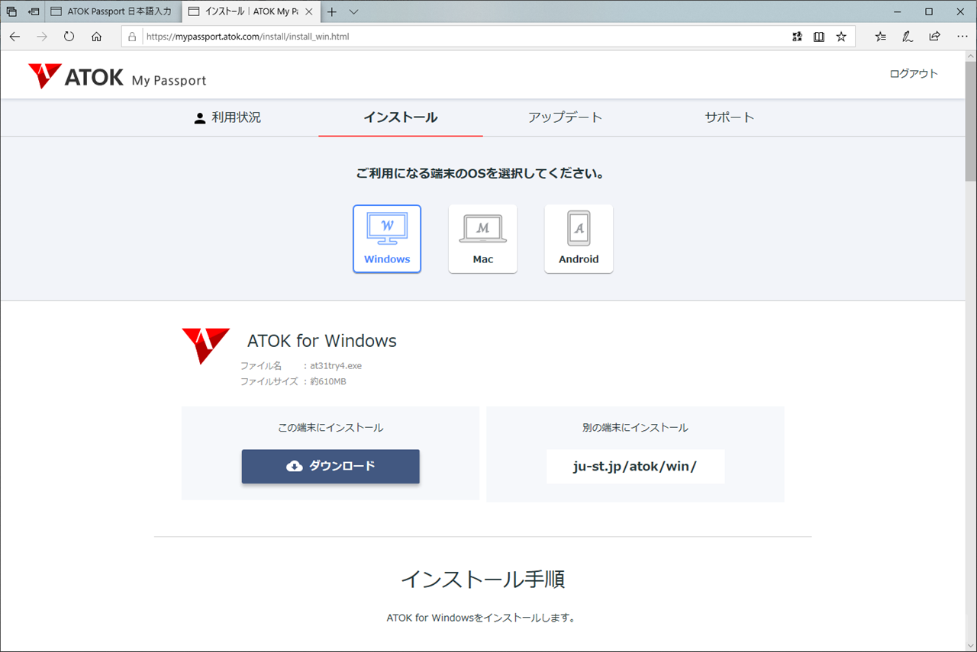977x652 pixels.
Task: Click the ダウンロード button
Action: (331, 466)
